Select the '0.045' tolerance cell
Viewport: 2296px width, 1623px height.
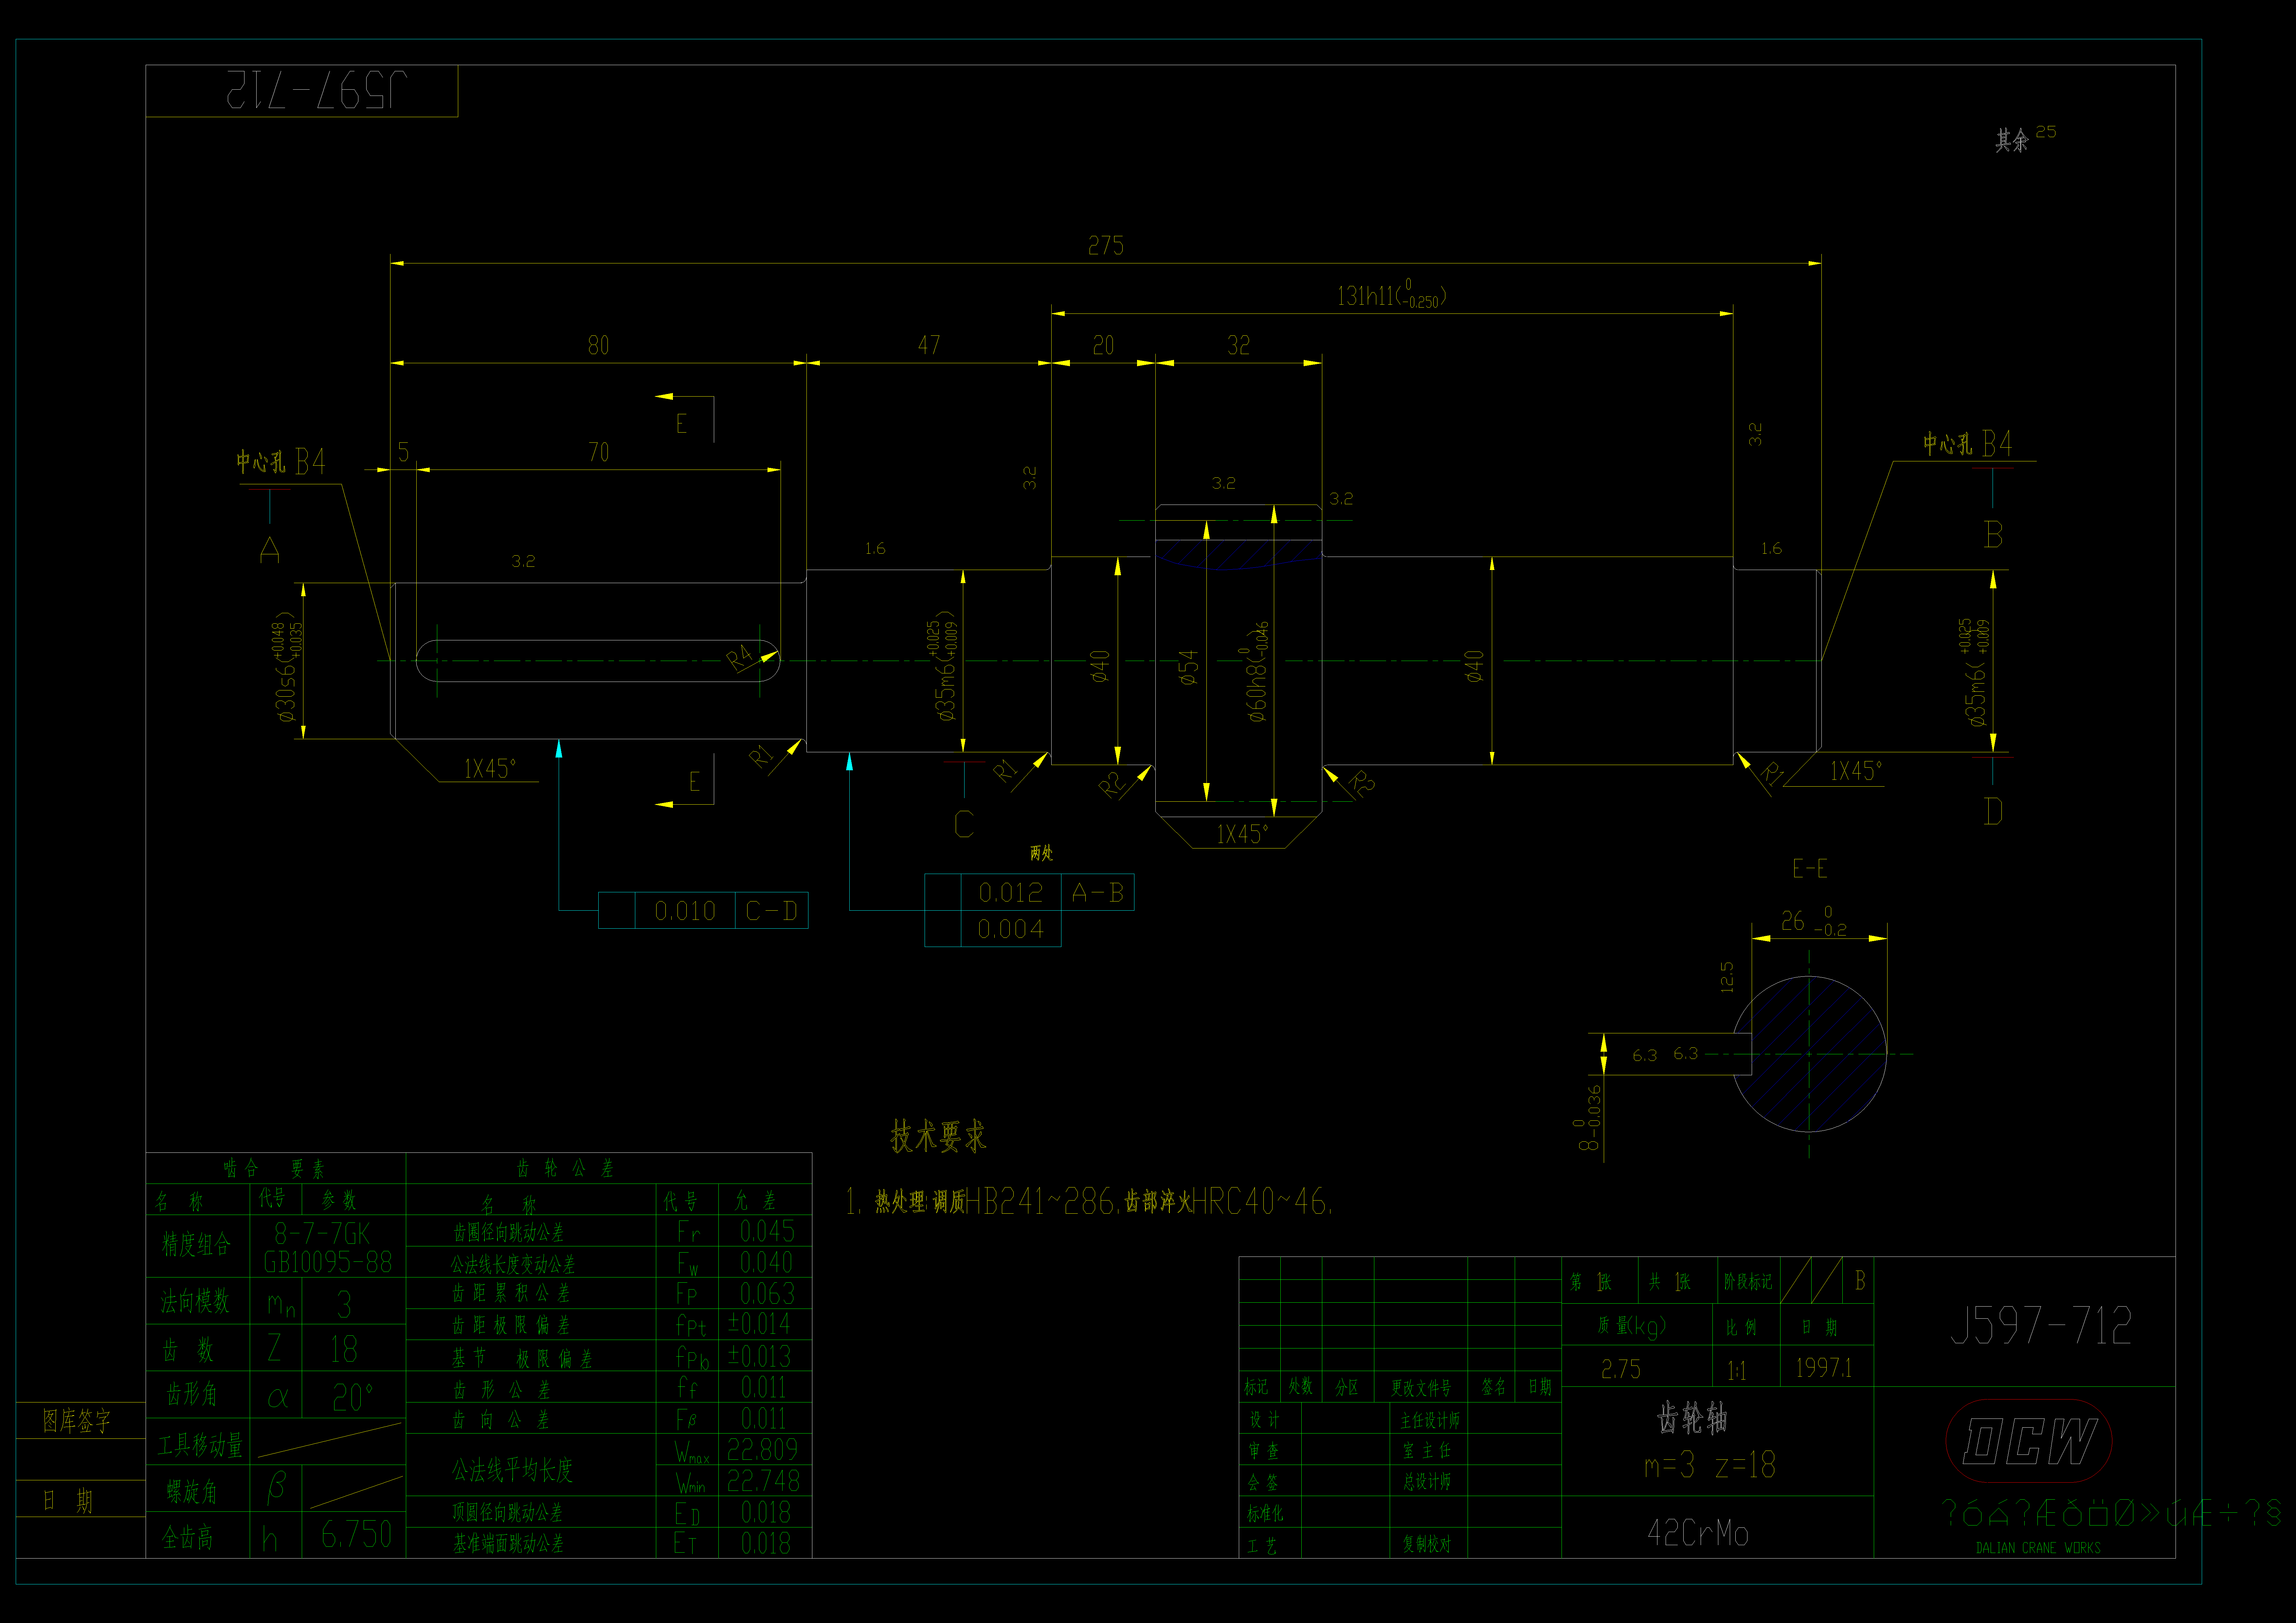pos(767,1231)
